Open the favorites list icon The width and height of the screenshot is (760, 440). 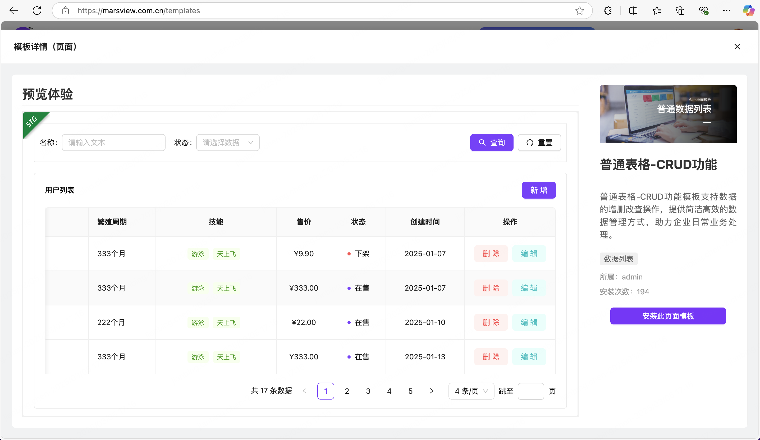(657, 11)
